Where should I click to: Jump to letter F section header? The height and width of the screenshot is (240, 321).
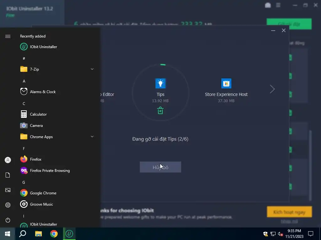point(24,148)
